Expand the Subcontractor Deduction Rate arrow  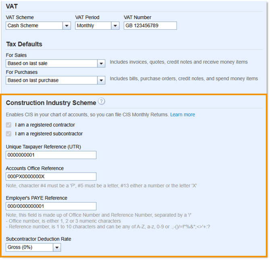tap(57, 248)
